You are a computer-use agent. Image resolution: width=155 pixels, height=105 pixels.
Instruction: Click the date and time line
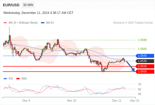tap(38, 13)
